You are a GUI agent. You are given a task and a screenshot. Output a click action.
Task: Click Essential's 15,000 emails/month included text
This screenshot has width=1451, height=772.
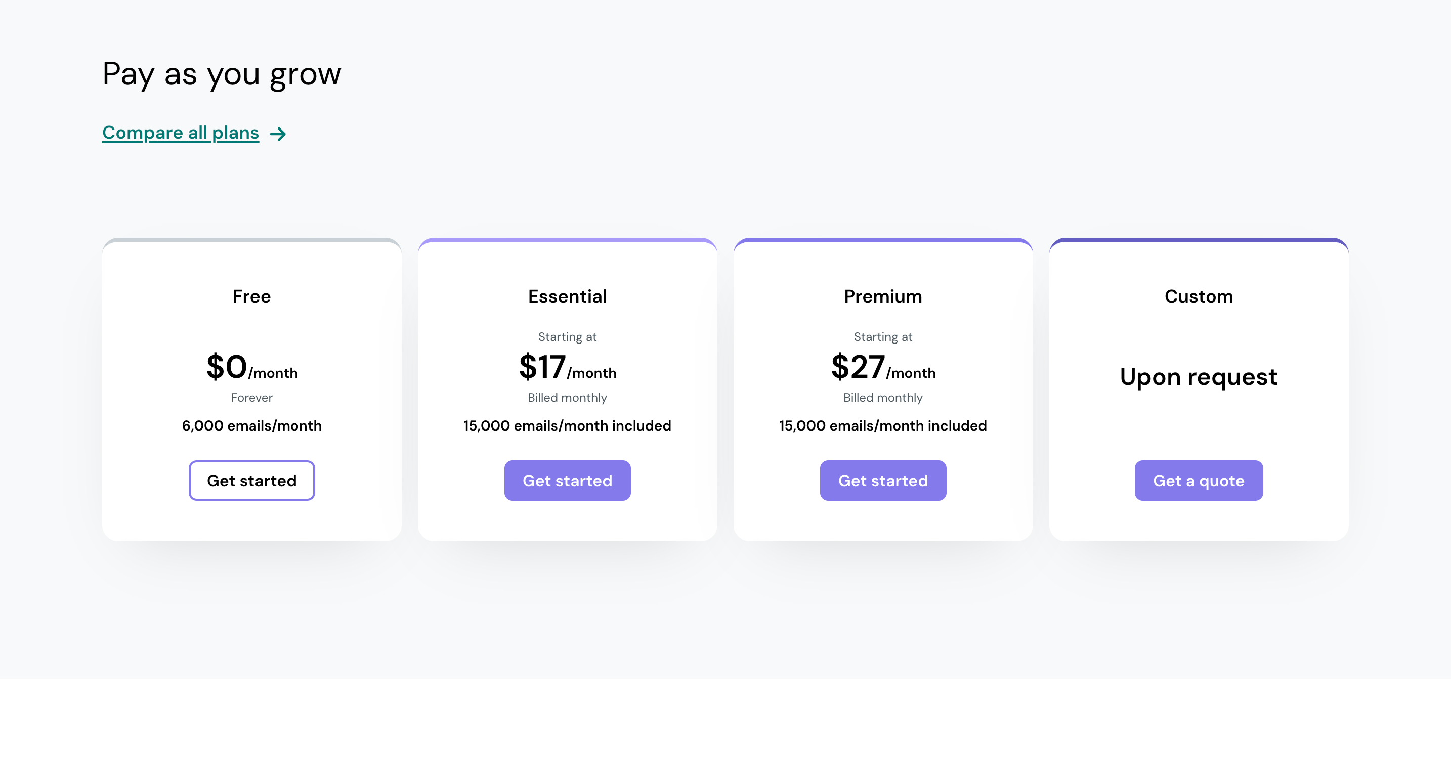567,425
